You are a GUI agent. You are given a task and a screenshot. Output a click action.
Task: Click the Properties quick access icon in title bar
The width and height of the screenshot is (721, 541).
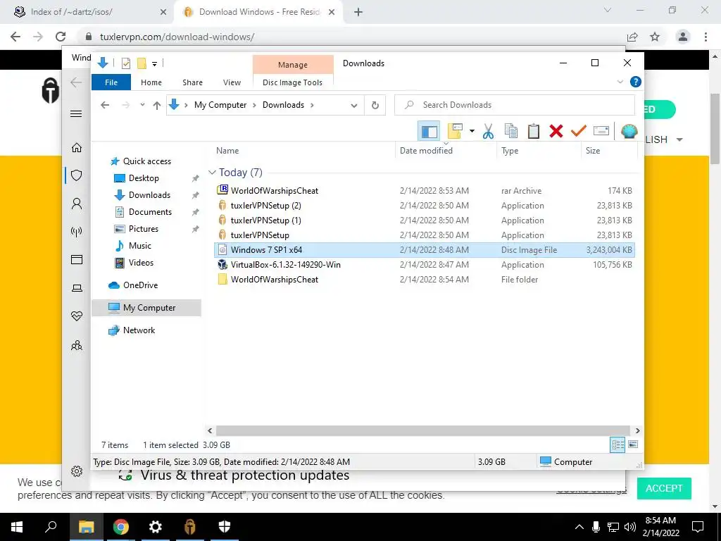[125, 63]
